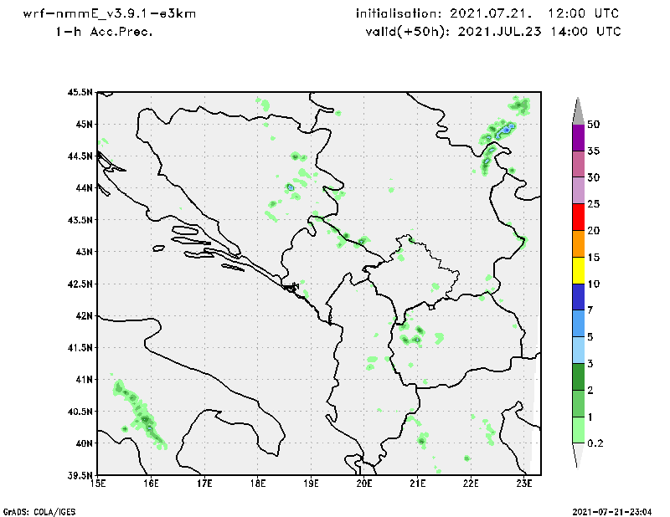Click the '39.5N' latitude axis label

(80, 475)
